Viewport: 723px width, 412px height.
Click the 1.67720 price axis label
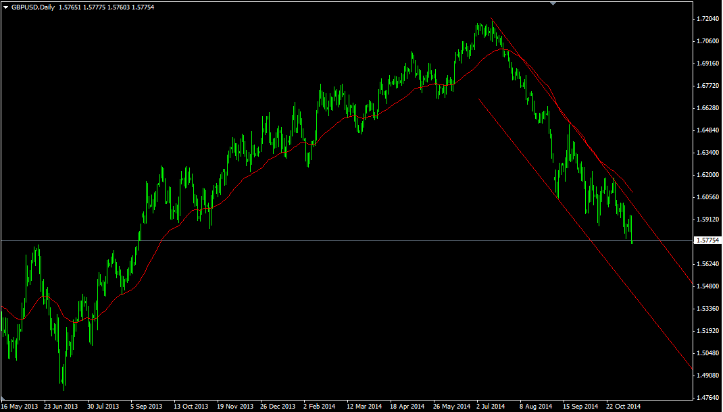tap(707, 86)
